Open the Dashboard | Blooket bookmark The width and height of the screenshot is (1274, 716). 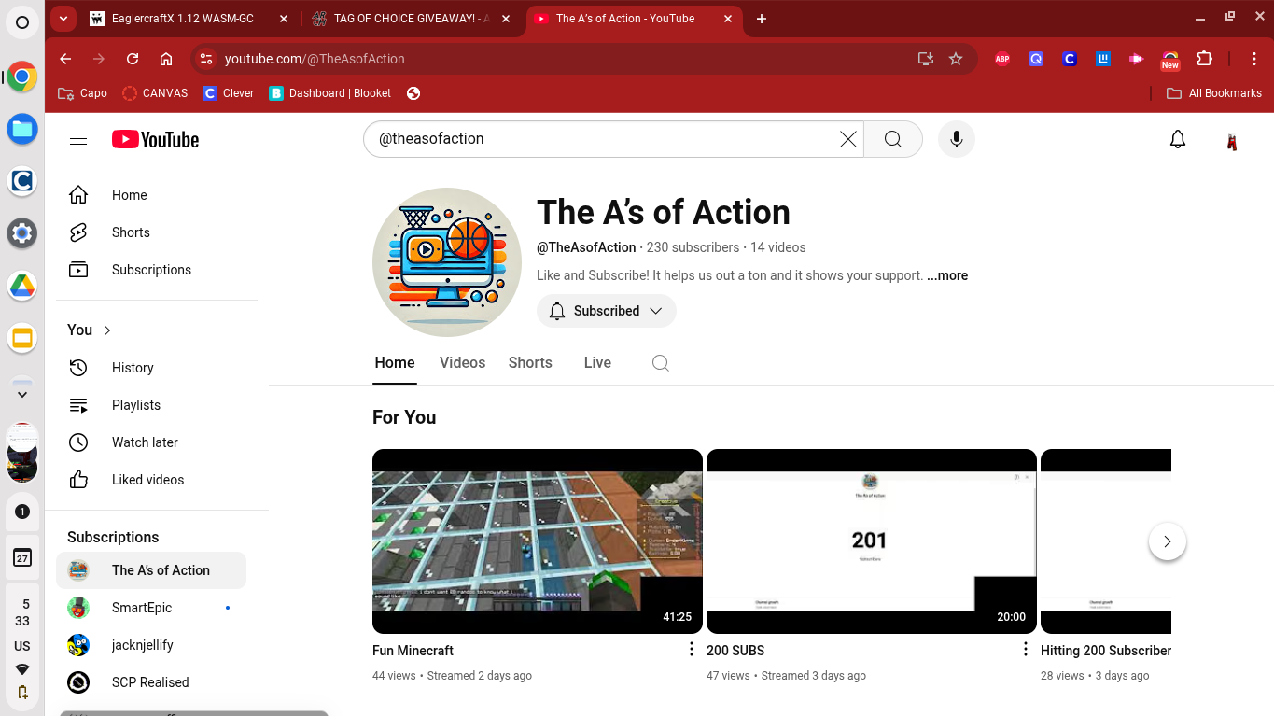coord(329,93)
